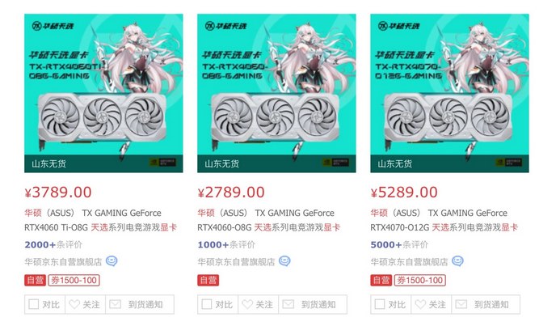
Task: Click envelope 到货通知 icon for RTX4070
Action: point(461,304)
